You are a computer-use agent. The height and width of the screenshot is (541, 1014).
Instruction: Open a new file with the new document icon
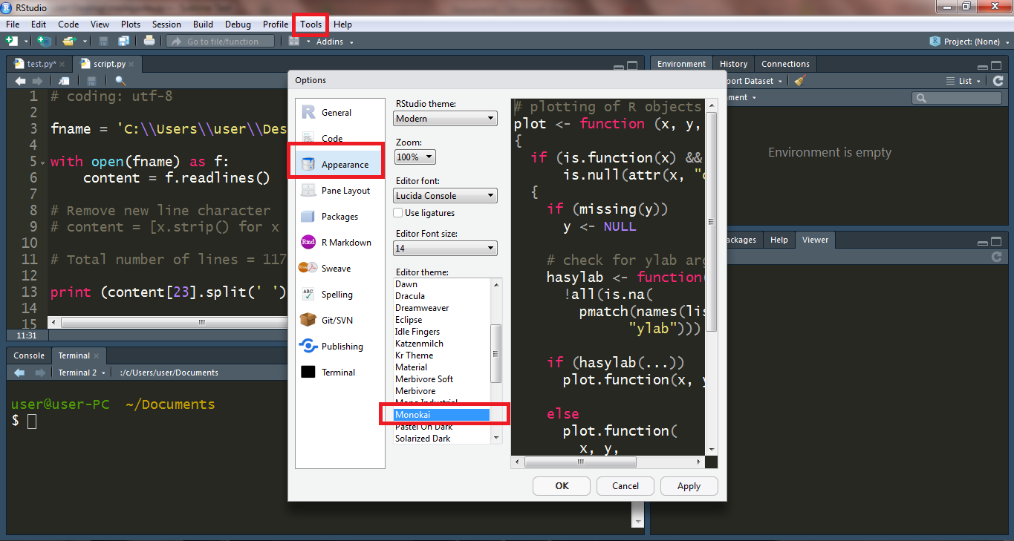pos(12,41)
